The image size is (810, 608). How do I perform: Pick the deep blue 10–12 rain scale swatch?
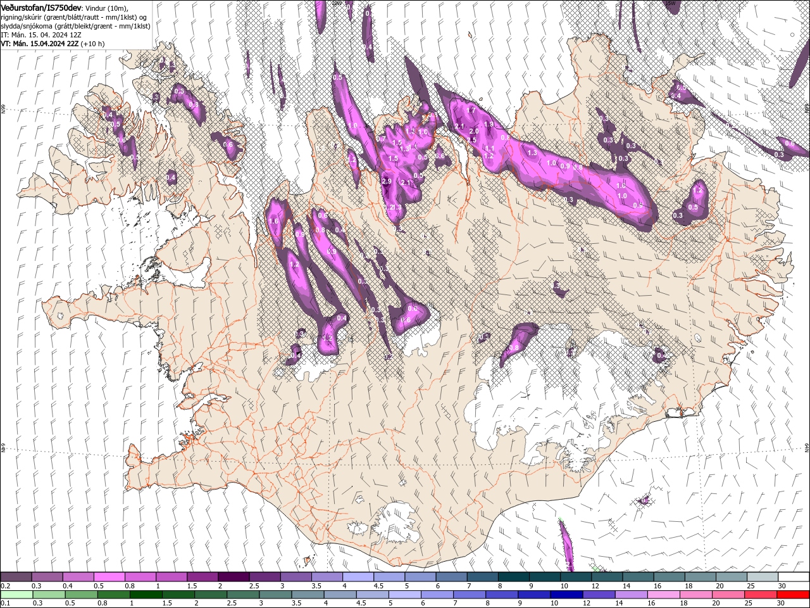coord(566,594)
